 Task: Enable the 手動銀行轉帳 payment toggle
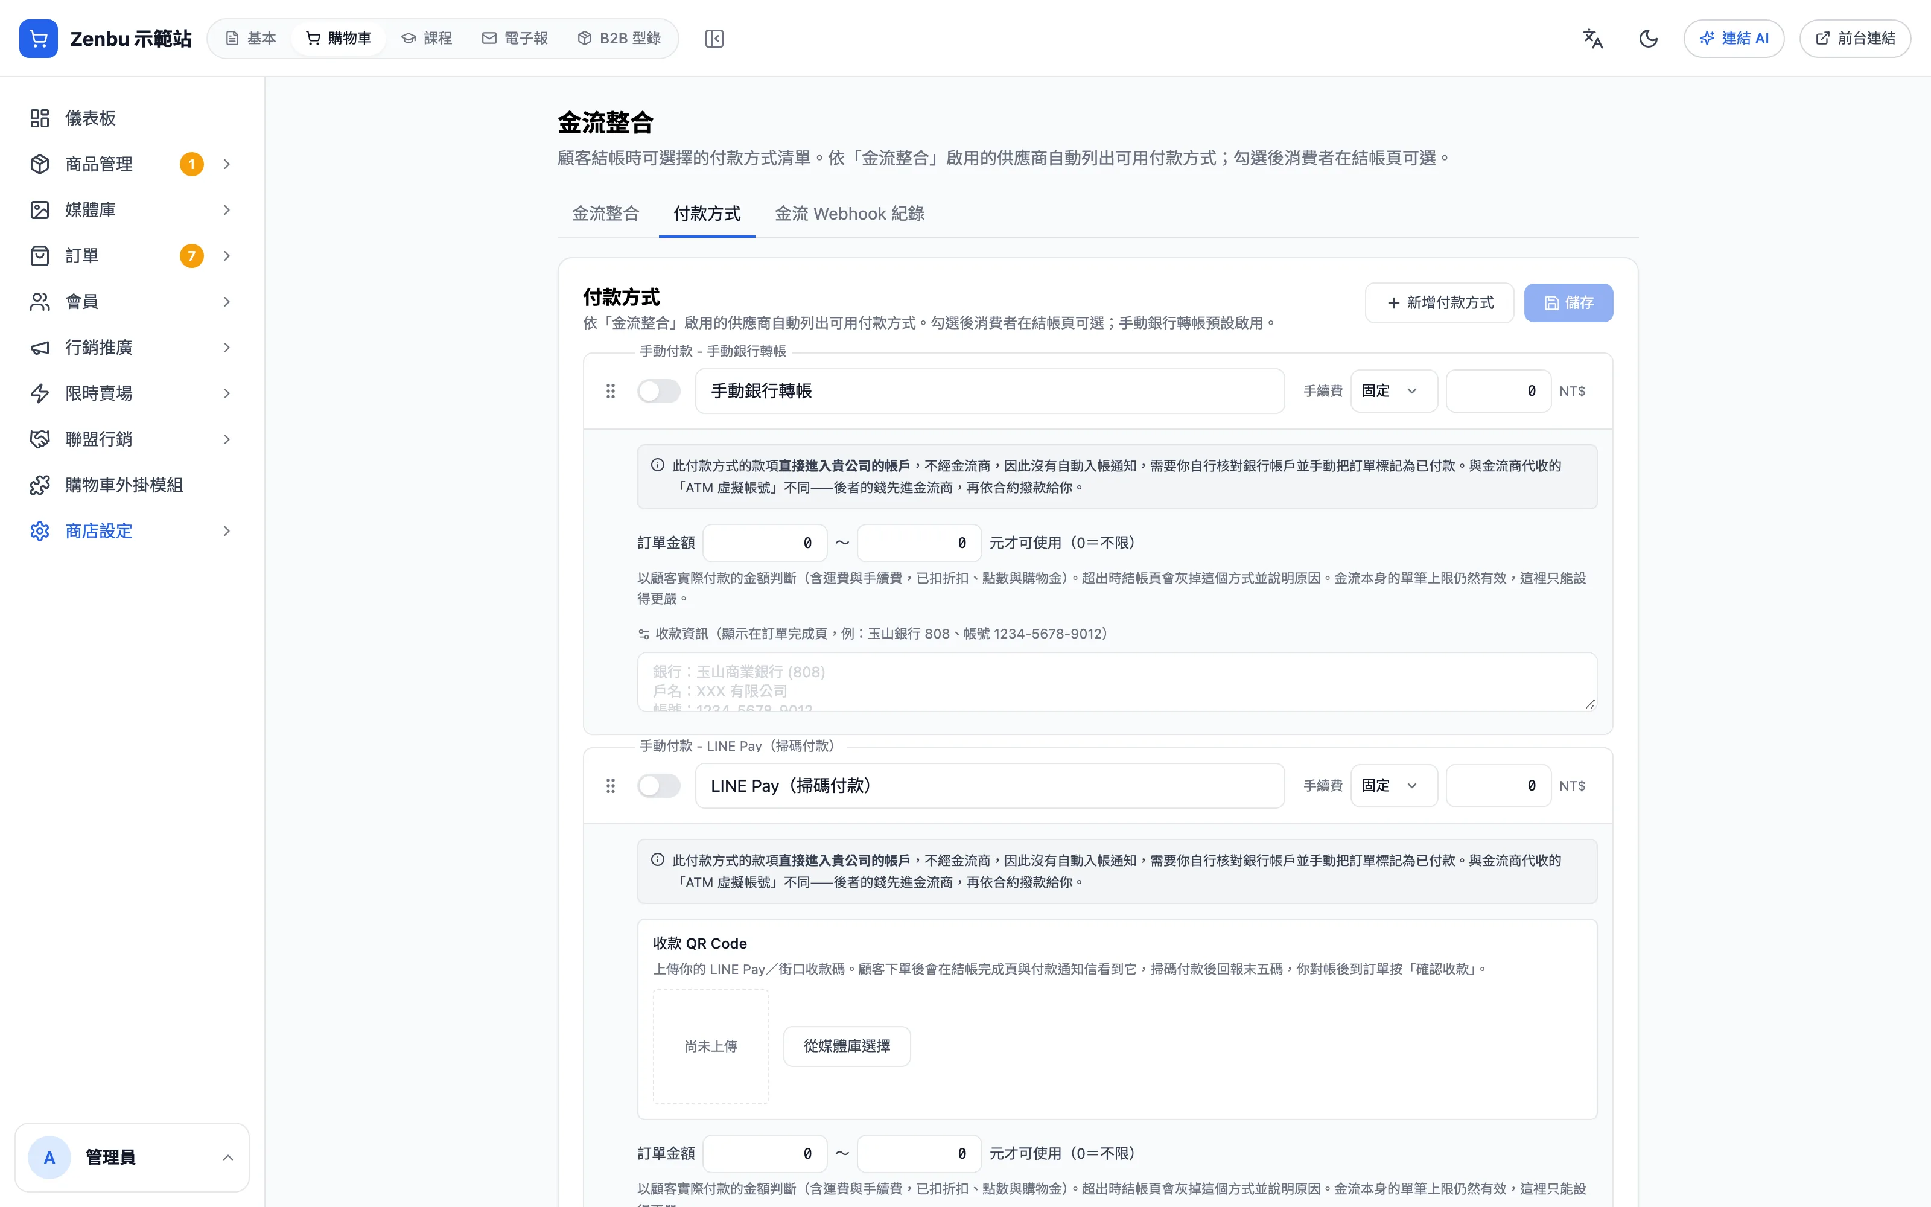[x=659, y=391]
